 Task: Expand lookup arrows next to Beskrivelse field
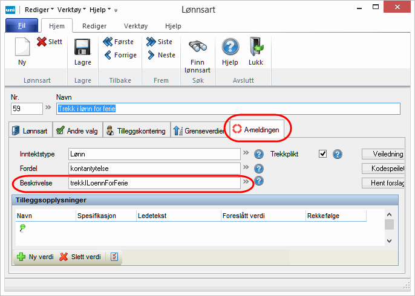[246, 181]
